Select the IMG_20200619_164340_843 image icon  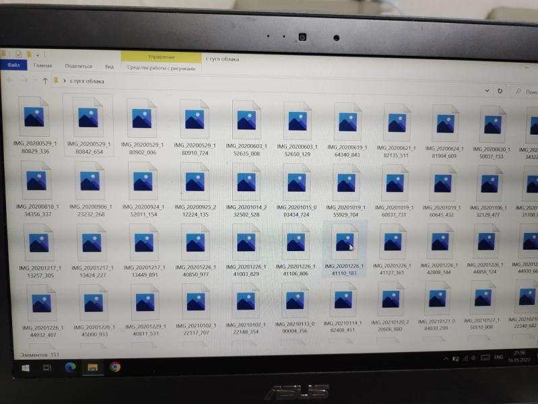(347, 122)
